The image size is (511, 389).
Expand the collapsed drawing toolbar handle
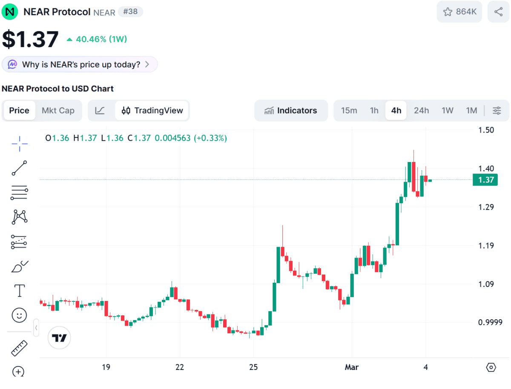(x=36, y=328)
